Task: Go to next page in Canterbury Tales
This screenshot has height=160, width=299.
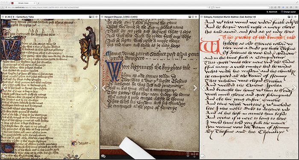Action: (x=96, y=88)
